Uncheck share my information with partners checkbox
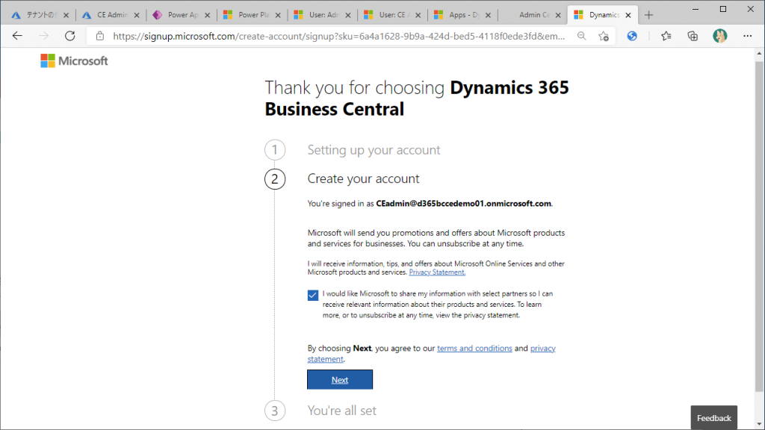 point(313,295)
